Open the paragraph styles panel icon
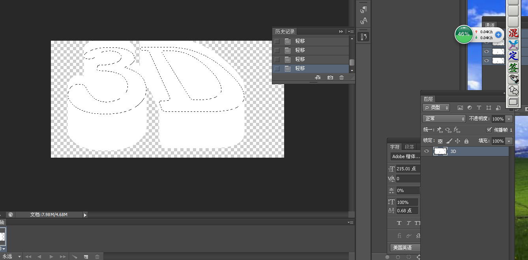528x260 pixels. (363, 9)
